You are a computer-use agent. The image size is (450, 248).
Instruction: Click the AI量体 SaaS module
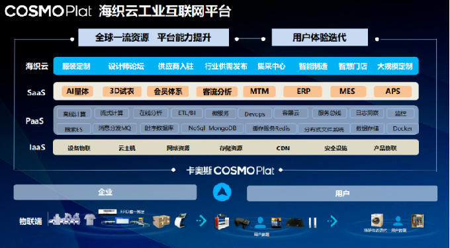tap(77, 91)
